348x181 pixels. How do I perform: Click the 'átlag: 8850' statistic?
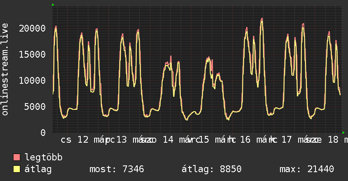pos(212,169)
